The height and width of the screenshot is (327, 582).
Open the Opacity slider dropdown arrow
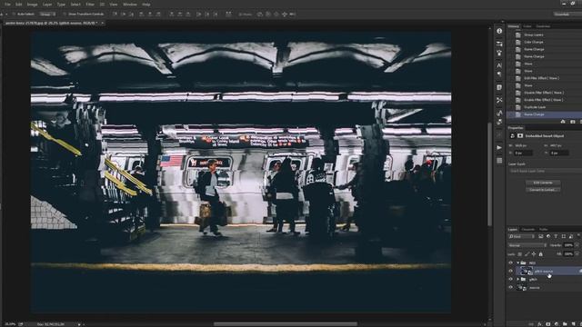[x=577, y=245]
